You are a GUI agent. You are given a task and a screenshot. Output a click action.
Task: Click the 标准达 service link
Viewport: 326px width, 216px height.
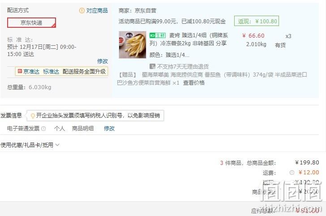51,72
